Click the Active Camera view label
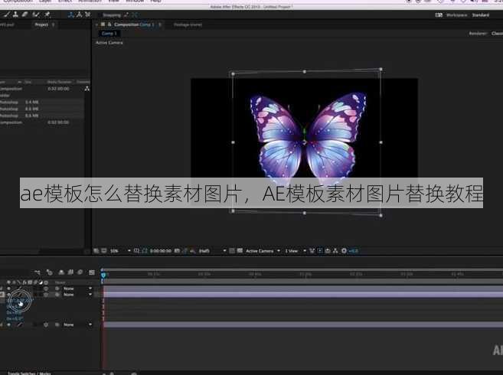The height and width of the screenshot is (375, 503). 109,42
